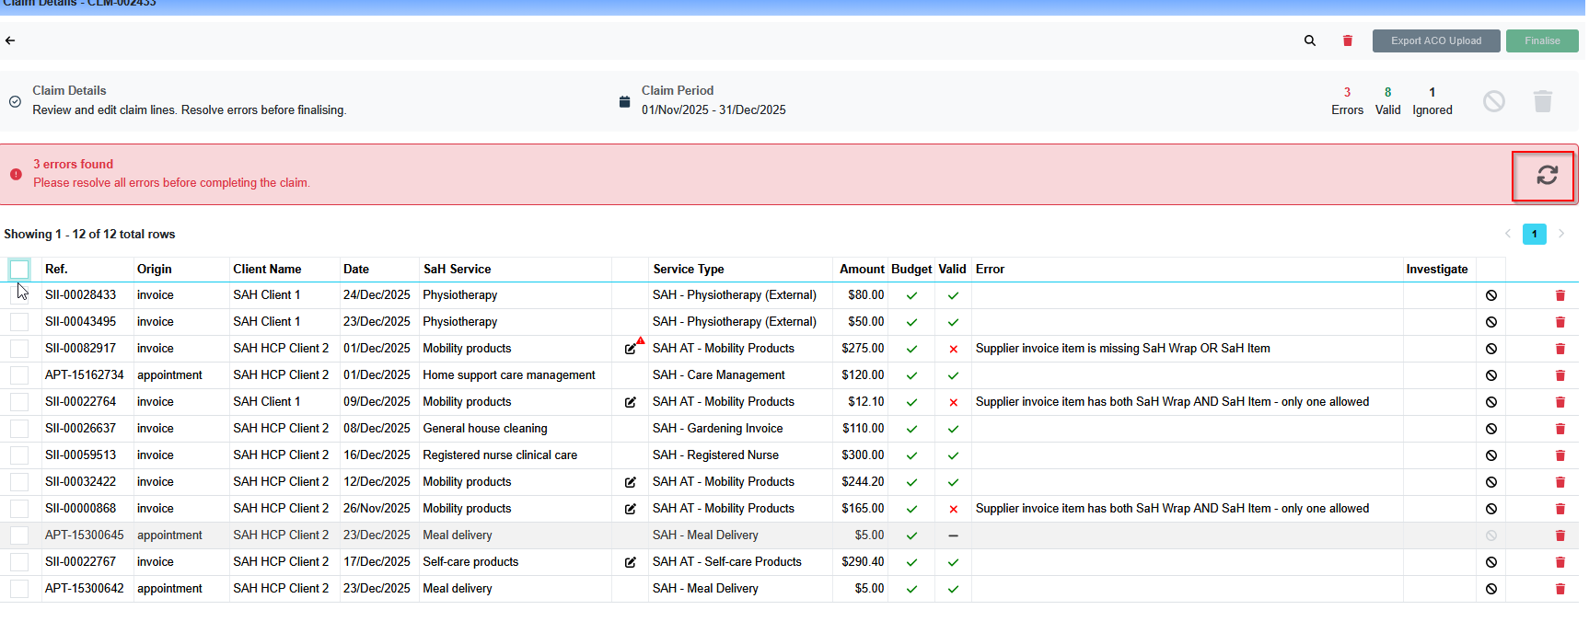Edit service type for SII-00022767

pyautogui.click(x=631, y=562)
